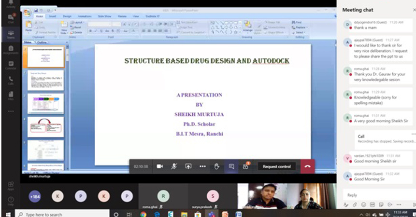Image resolution: width=416 pixels, height=217 pixels.
Task: Show the participants list
Action: (245, 166)
